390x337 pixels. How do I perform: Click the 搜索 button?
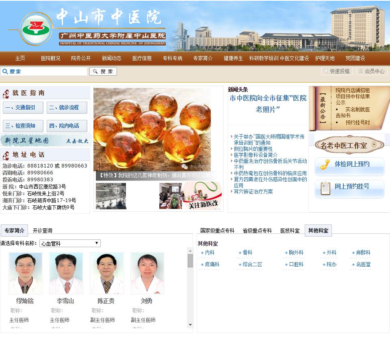tap(103, 72)
